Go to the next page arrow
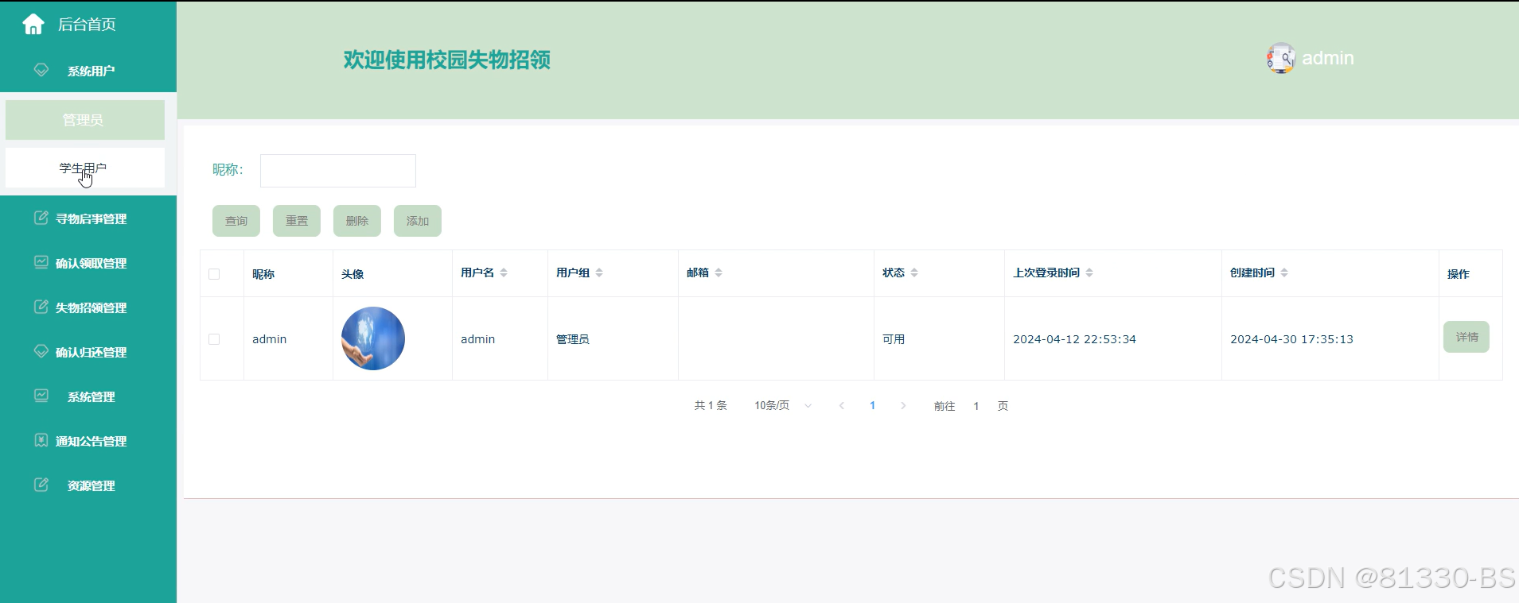The height and width of the screenshot is (603, 1519). click(x=903, y=406)
